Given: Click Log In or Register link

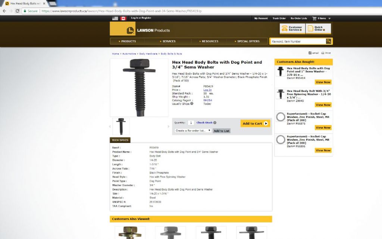Looking at the screenshot, I should (141, 18).
